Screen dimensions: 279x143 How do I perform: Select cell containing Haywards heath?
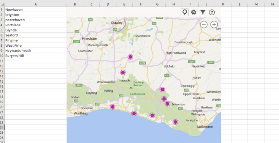[36, 50]
